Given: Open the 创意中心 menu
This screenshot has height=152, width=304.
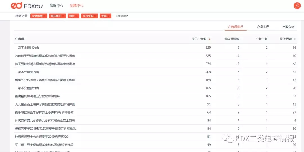Looking at the screenshot, I should 77,6.
